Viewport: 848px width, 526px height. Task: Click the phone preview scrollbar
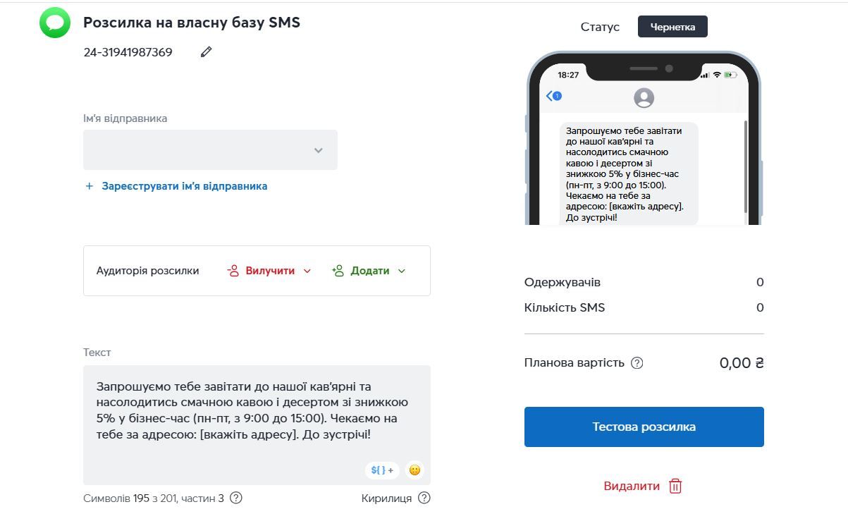coord(746,166)
